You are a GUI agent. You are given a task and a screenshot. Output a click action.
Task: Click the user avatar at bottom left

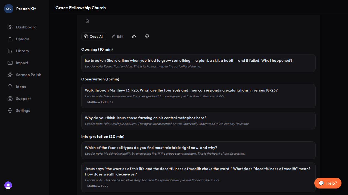click(x=8, y=185)
